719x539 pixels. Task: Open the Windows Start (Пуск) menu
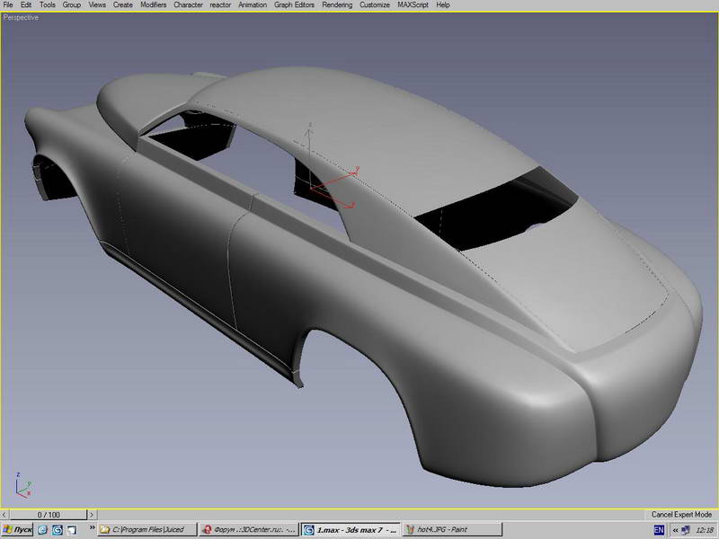17,530
